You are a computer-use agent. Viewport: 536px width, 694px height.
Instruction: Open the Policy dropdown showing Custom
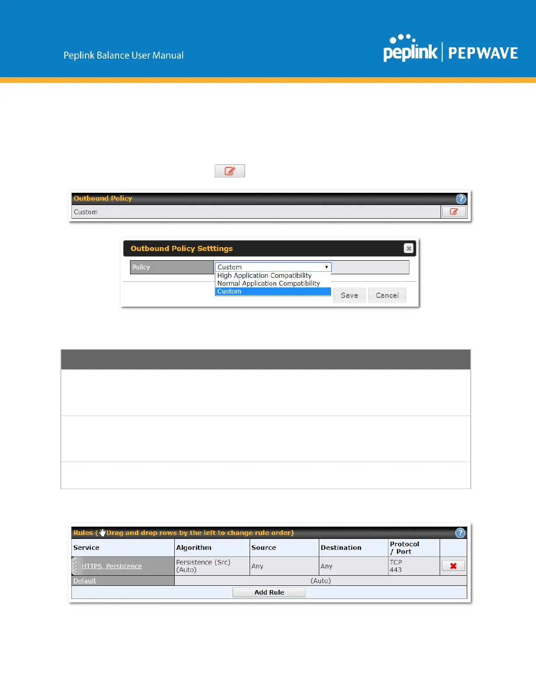(x=273, y=267)
